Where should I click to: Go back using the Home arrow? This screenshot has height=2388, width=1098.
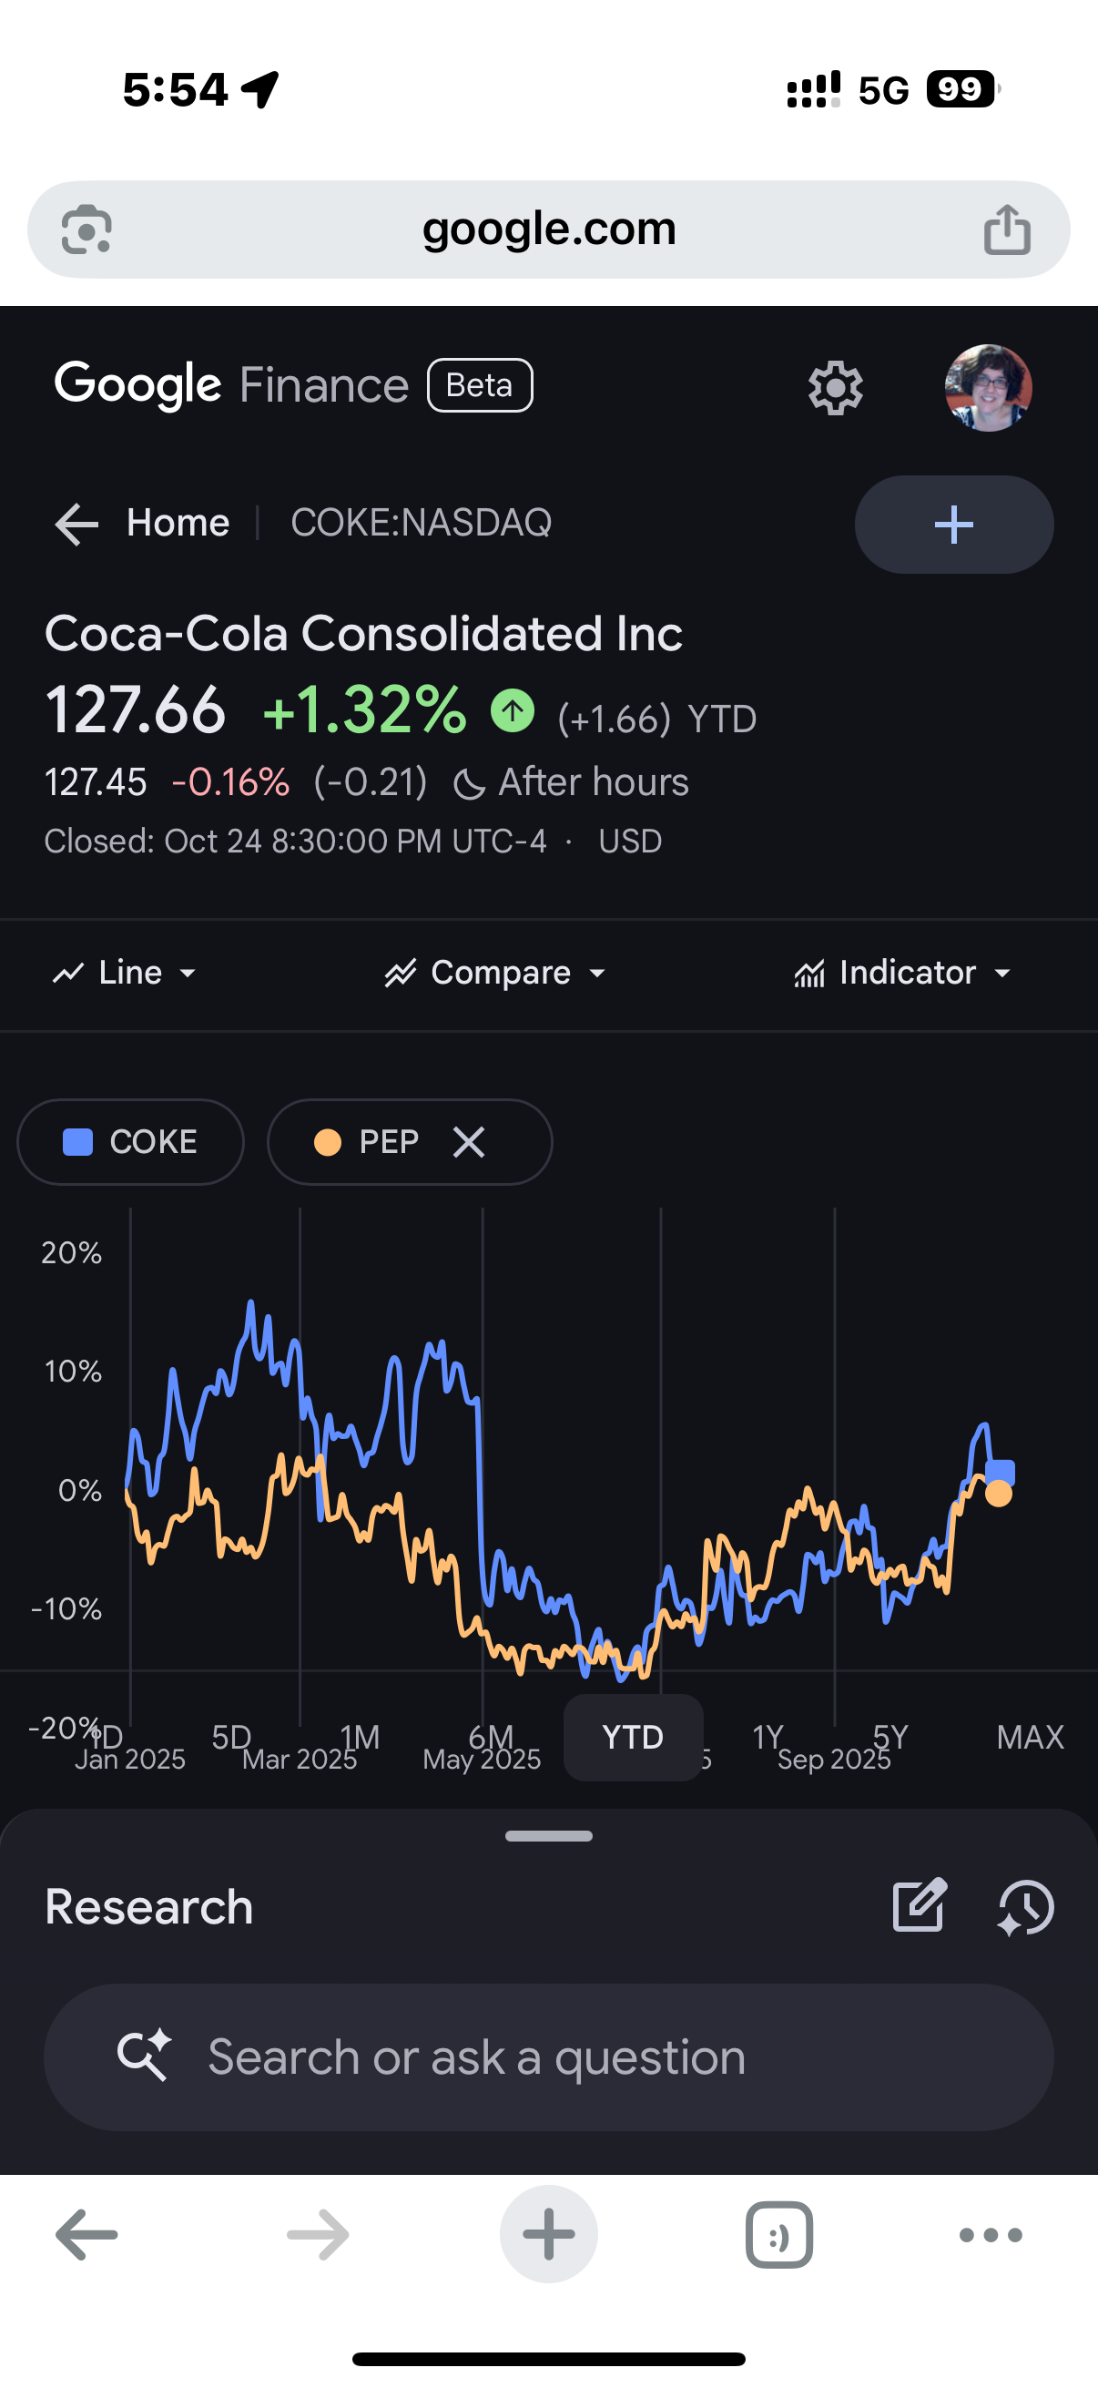tap(76, 524)
